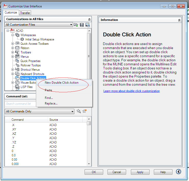Click the Toolbars node icon

(17, 52)
